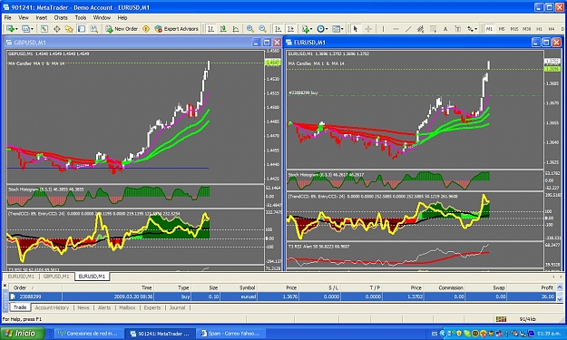Open the Account History terminal tab
The width and height of the screenshot is (567, 340).
tap(52, 308)
